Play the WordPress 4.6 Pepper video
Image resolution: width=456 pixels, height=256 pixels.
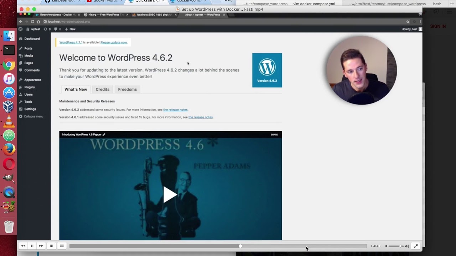(170, 194)
